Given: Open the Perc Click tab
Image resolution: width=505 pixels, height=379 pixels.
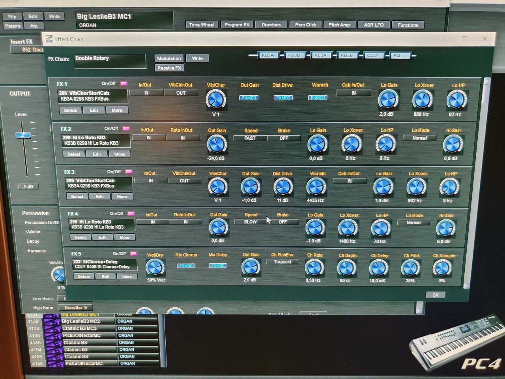Looking at the screenshot, I should click(305, 25).
